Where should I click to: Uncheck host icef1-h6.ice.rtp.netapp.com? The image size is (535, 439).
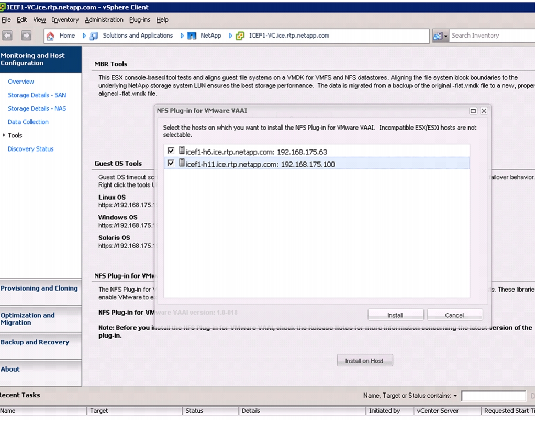[171, 151]
